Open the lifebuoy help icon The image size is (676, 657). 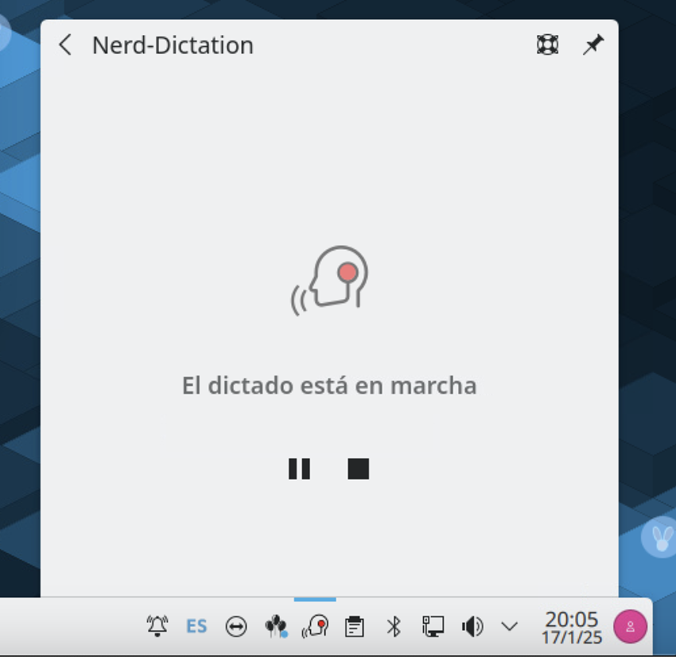tap(547, 45)
